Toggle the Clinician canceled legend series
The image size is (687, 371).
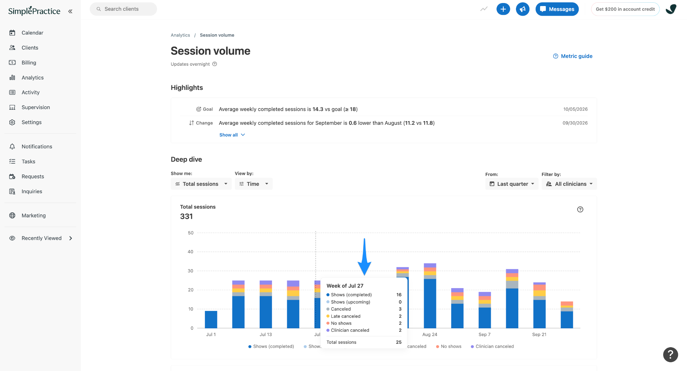492,347
